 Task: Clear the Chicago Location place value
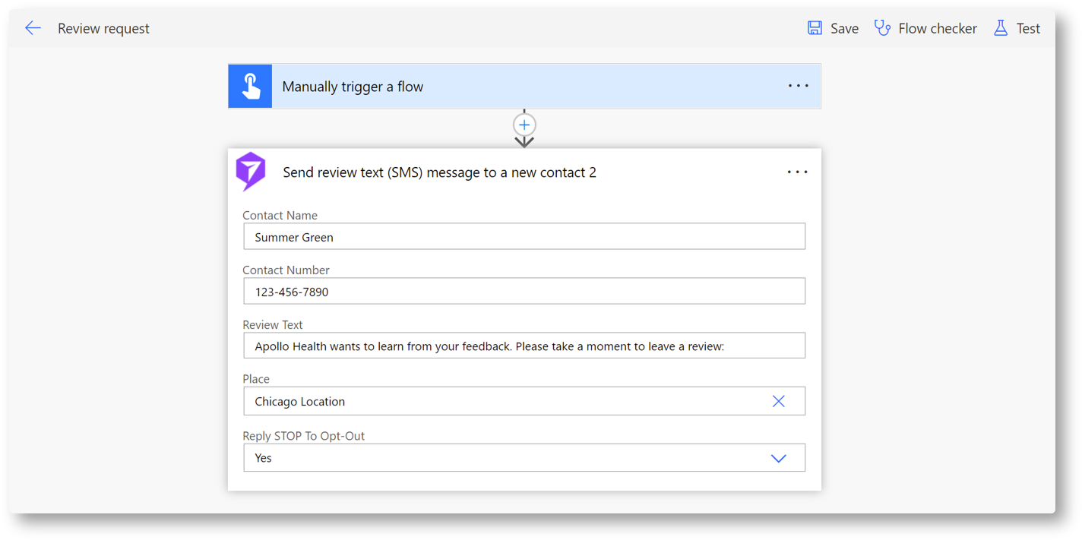(x=778, y=401)
